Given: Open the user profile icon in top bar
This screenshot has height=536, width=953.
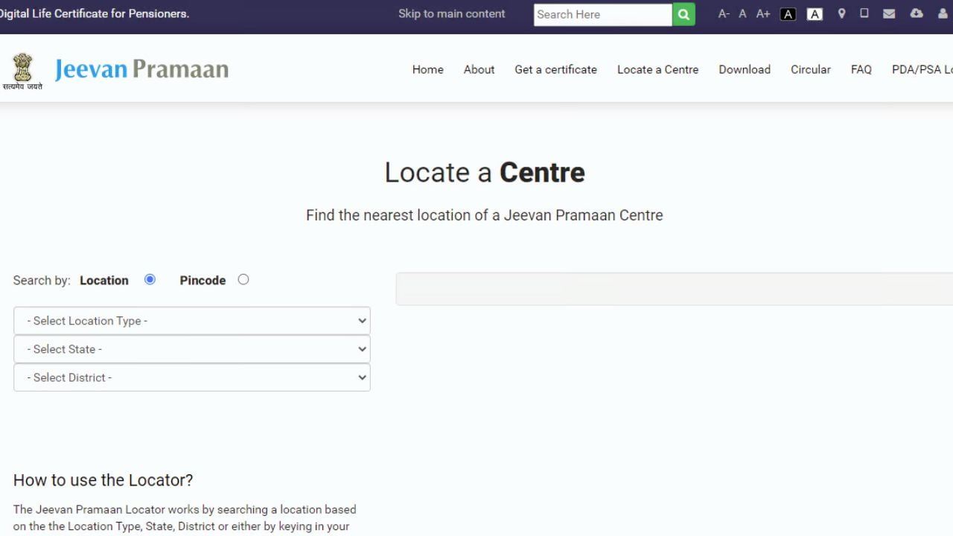Looking at the screenshot, I should (943, 13).
